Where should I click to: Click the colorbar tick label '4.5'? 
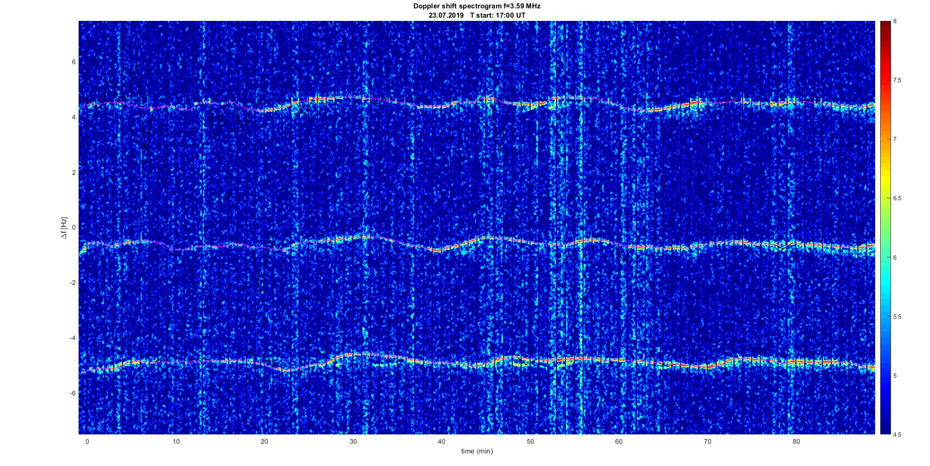[x=897, y=435]
